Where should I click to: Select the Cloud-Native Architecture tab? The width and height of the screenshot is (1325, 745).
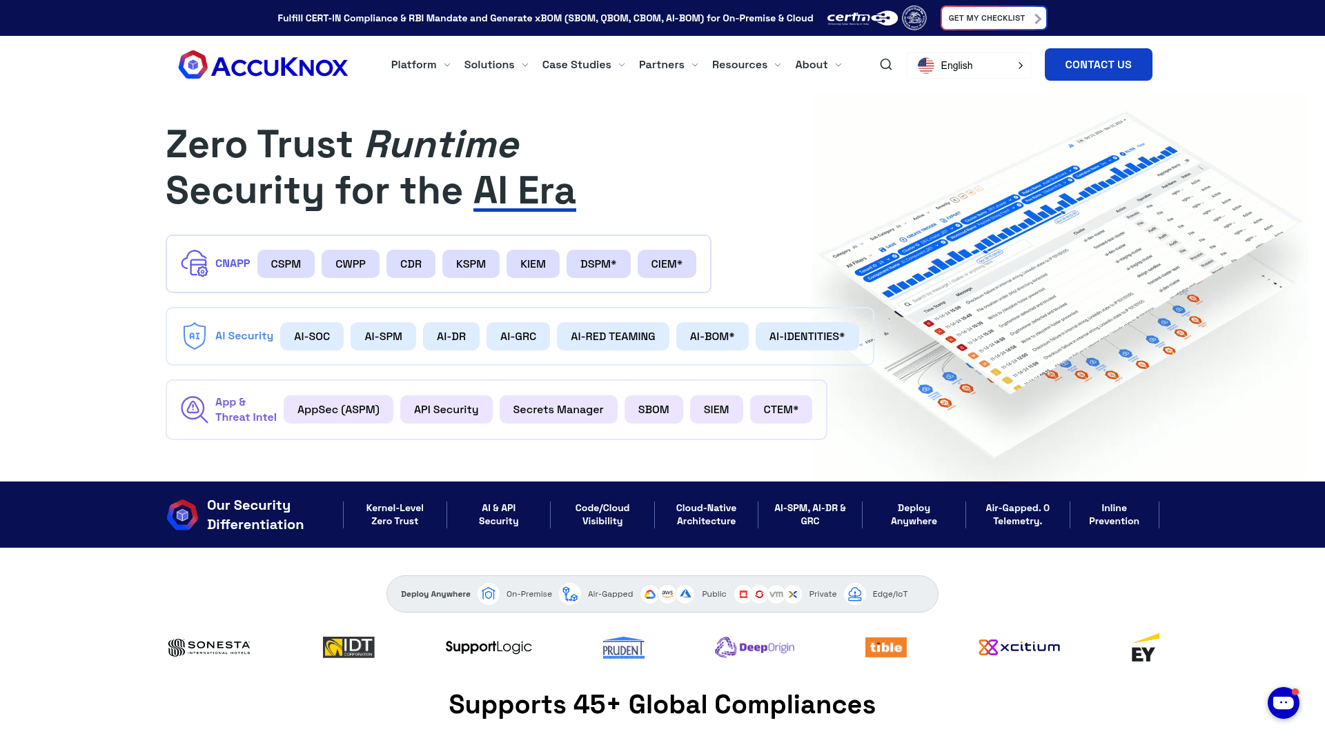[706, 515]
